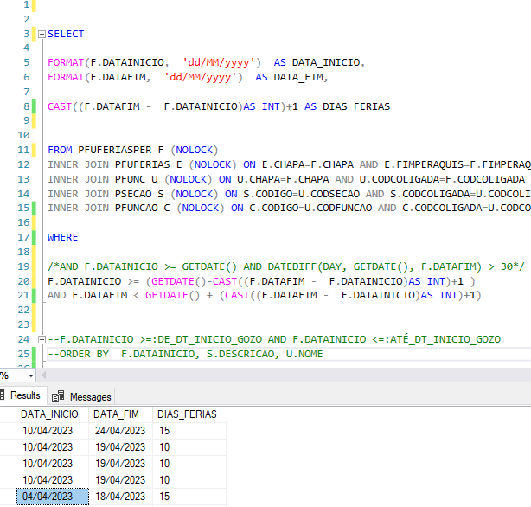Select the DIAS_FERIAS column header

coord(189,414)
